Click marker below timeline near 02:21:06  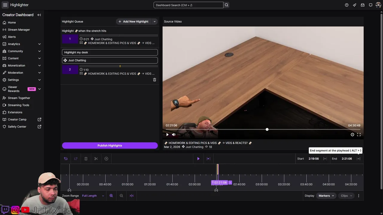216,190
